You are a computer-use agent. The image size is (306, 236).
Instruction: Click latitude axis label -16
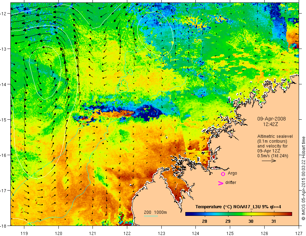coord(3,155)
